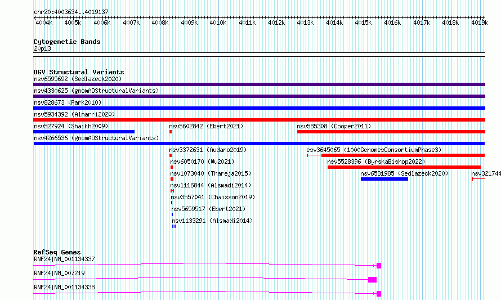Image resolution: width=501 pixels, height=300 pixels.
Task: Open nsv1116844 (Alsmadi2014) variant label
Action: click(x=211, y=185)
